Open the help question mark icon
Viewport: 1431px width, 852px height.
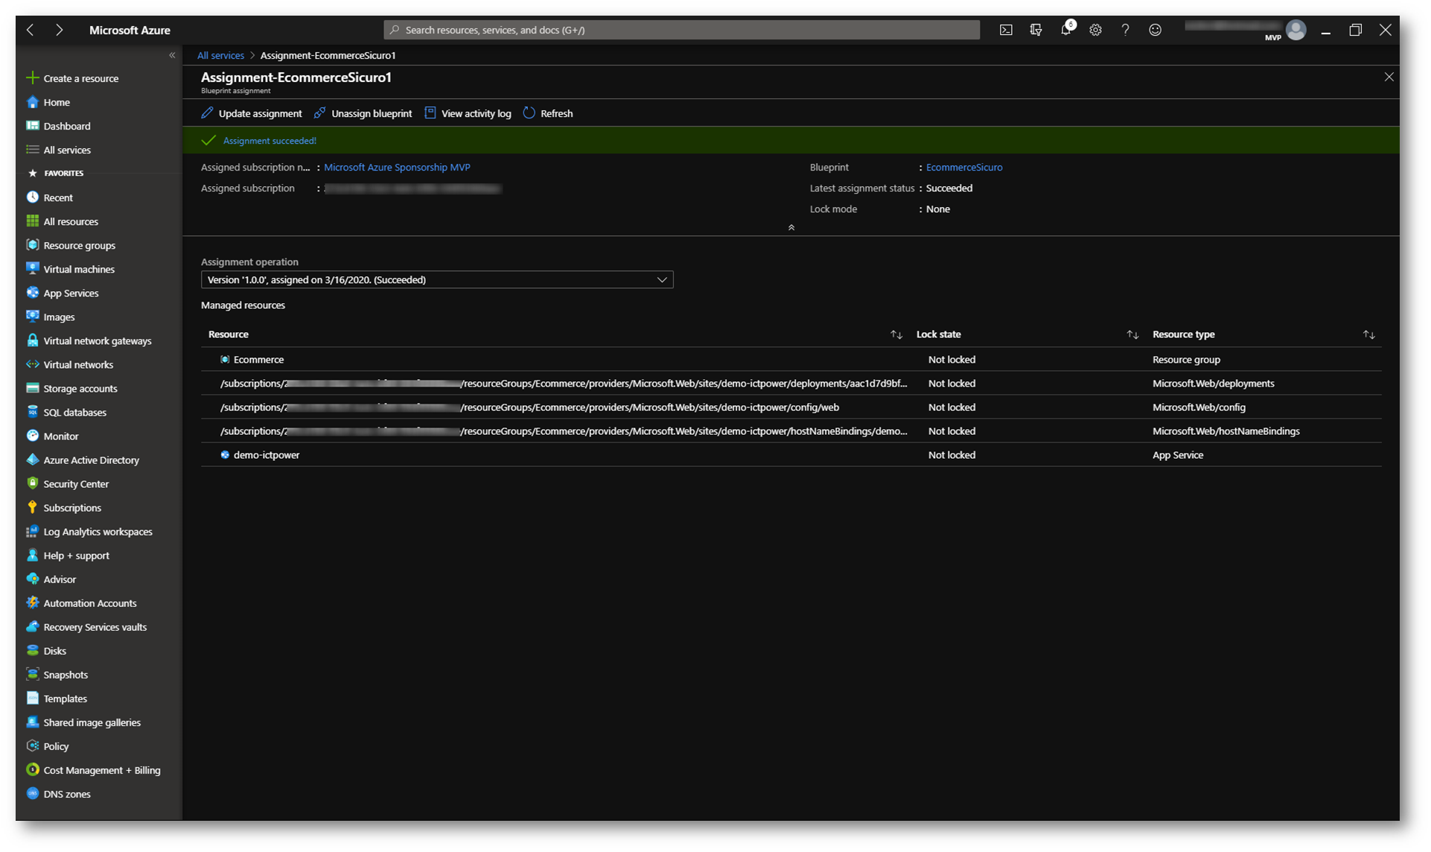(1125, 30)
